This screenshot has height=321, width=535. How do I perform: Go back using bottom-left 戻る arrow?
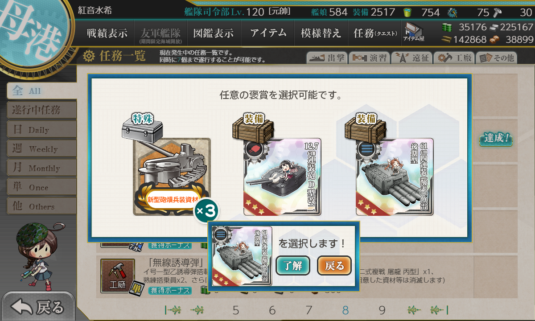38,307
